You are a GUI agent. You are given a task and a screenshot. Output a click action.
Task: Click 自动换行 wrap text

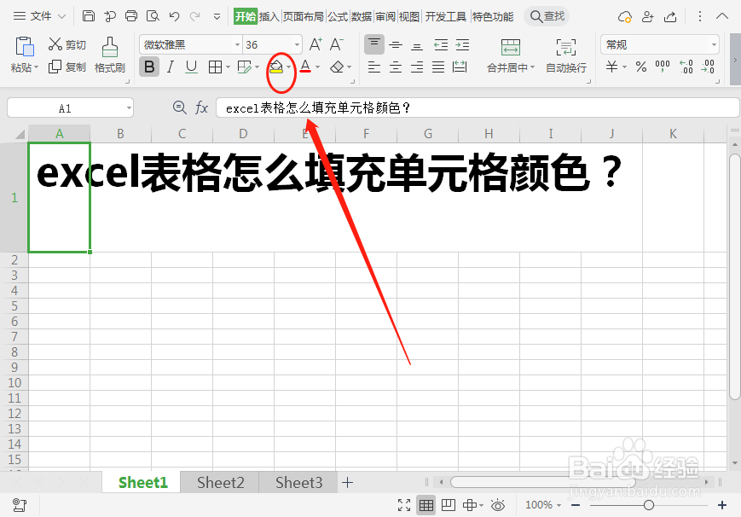566,55
